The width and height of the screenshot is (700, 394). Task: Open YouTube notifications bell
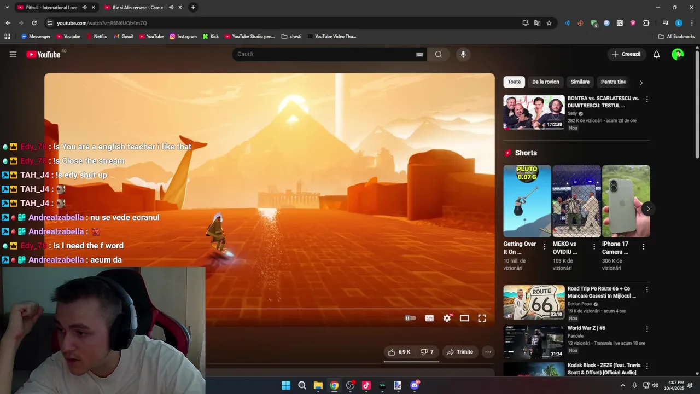[x=657, y=54]
